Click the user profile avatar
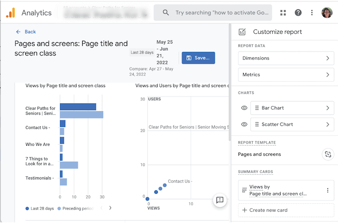The height and width of the screenshot is (224, 338). 327,13
